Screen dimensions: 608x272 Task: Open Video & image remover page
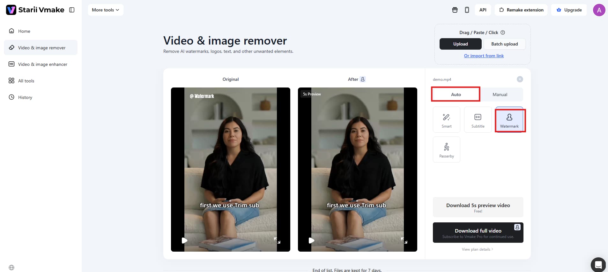click(41, 48)
